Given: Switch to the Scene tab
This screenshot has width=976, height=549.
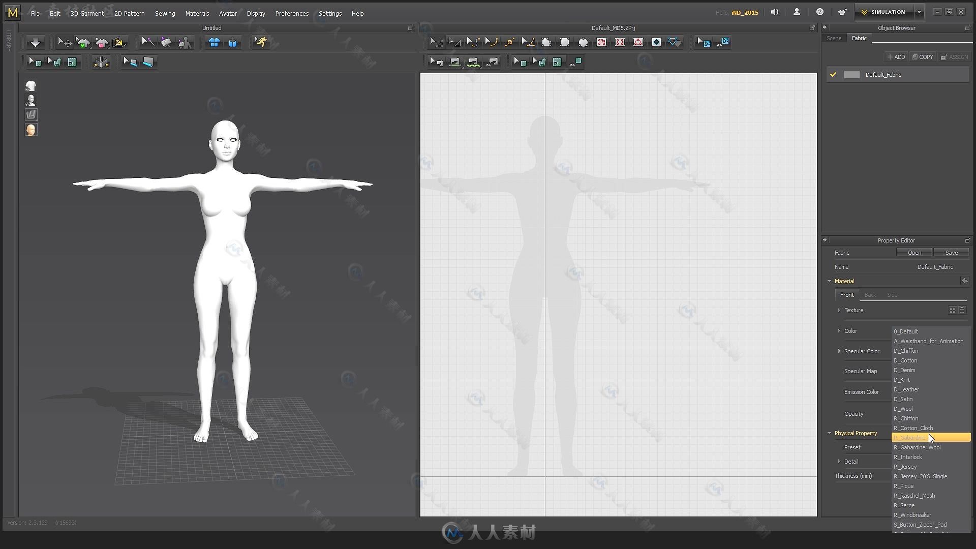Looking at the screenshot, I should point(834,38).
